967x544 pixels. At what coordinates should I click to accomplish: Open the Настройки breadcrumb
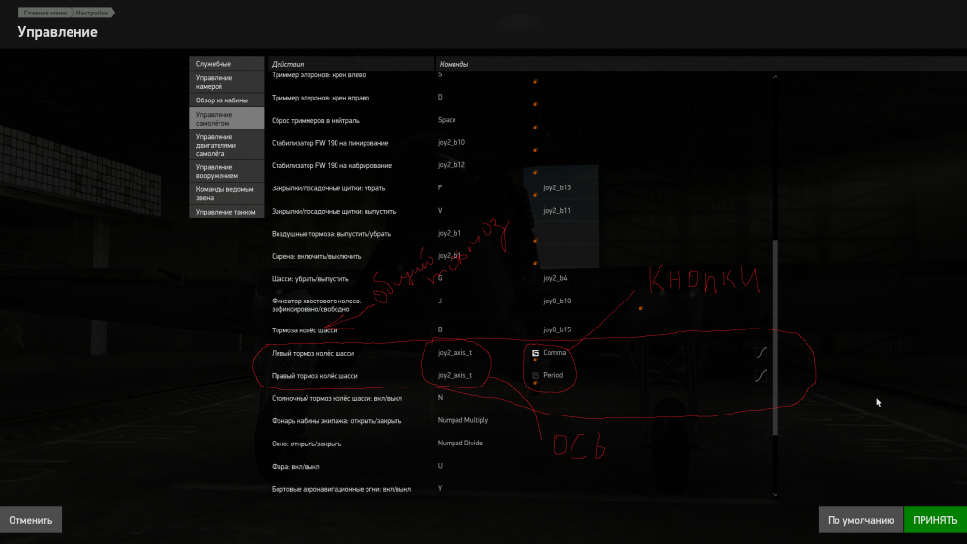93,13
